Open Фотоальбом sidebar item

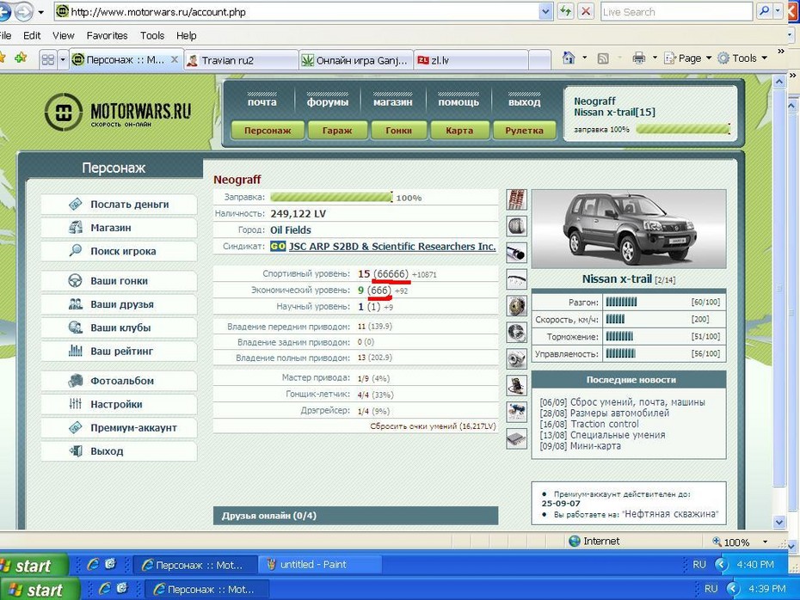pos(119,381)
